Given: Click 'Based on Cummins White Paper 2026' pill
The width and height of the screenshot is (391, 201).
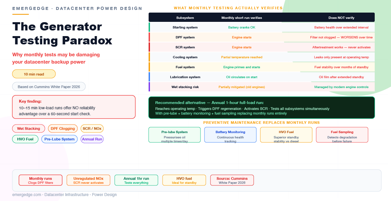Looking at the screenshot, I should 49,87.
